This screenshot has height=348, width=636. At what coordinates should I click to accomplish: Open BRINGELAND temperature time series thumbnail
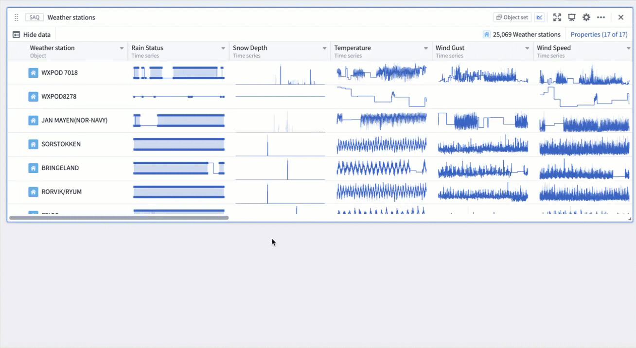pos(381,168)
